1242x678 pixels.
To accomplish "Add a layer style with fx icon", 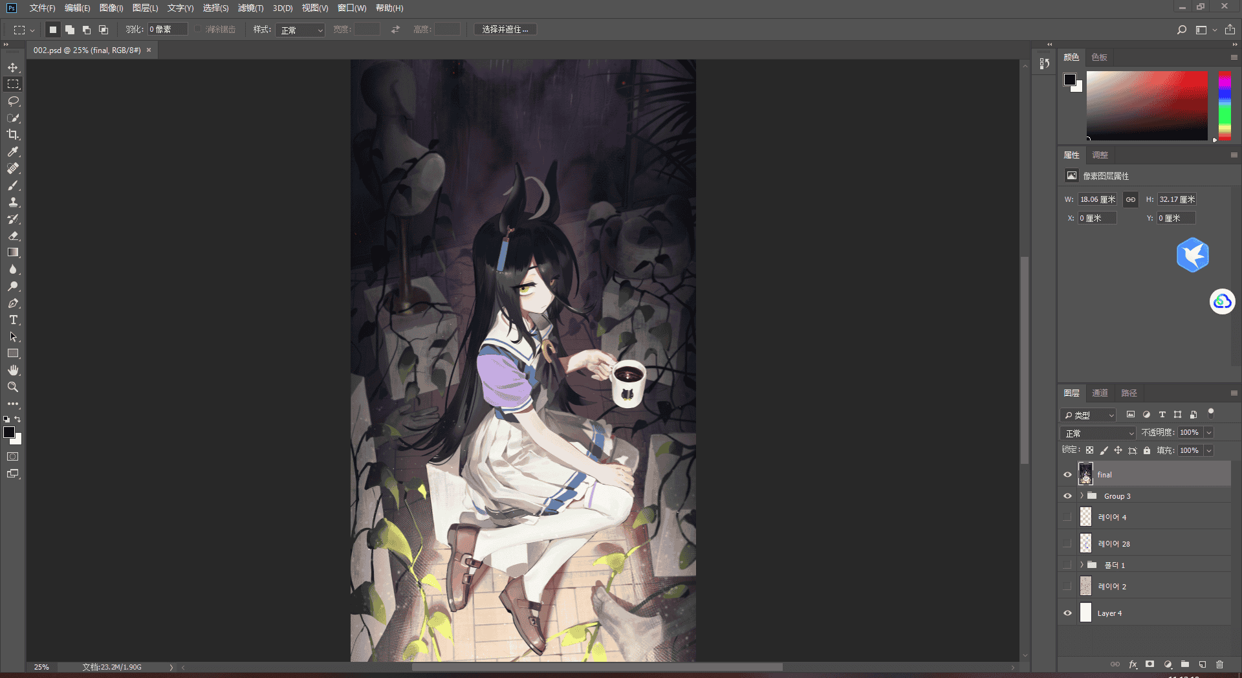I will pyautogui.click(x=1133, y=664).
